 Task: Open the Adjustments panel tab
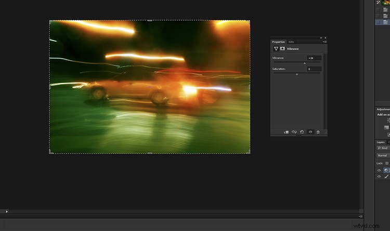click(383, 110)
